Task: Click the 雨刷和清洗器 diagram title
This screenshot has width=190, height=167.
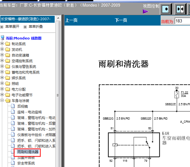Action: 124,64
